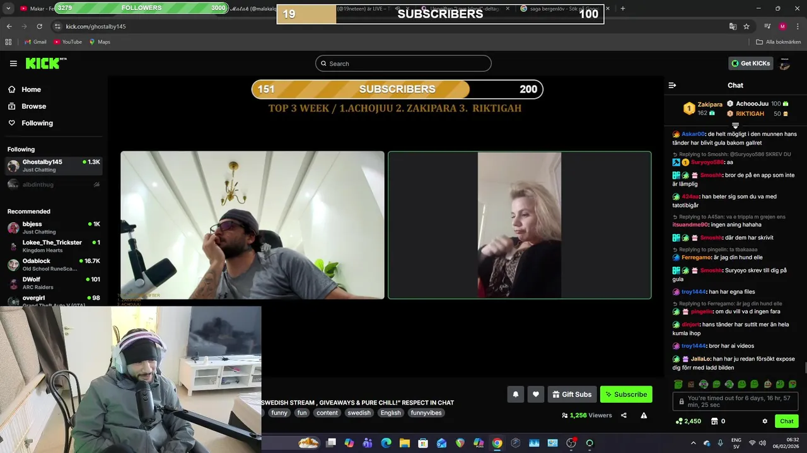Open new browser tab with plus
The height and width of the screenshot is (453, 807).
click(623, 9)
